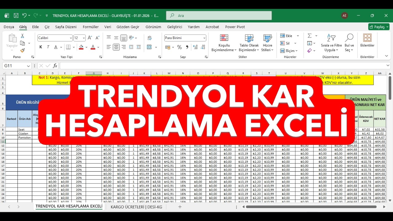Open the Biçim format menu
The width and height of the screenshot is (393, 221).
(287, 51)
